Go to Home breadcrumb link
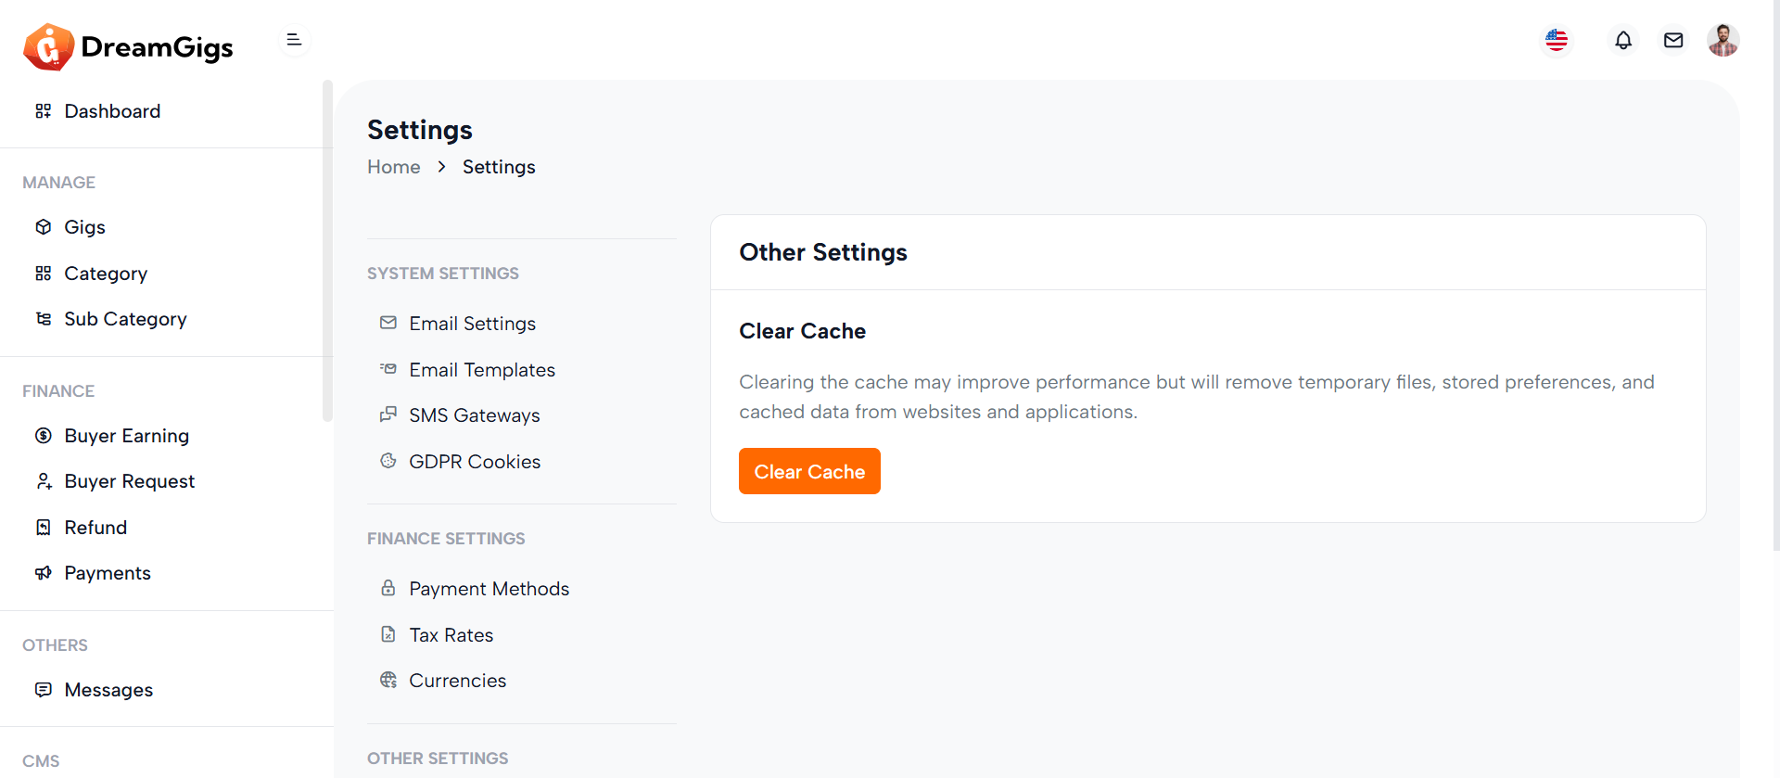The image size is (1780, 778). coord(393,167)
